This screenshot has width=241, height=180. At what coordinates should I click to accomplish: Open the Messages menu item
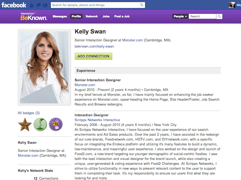tap(59, 16)
